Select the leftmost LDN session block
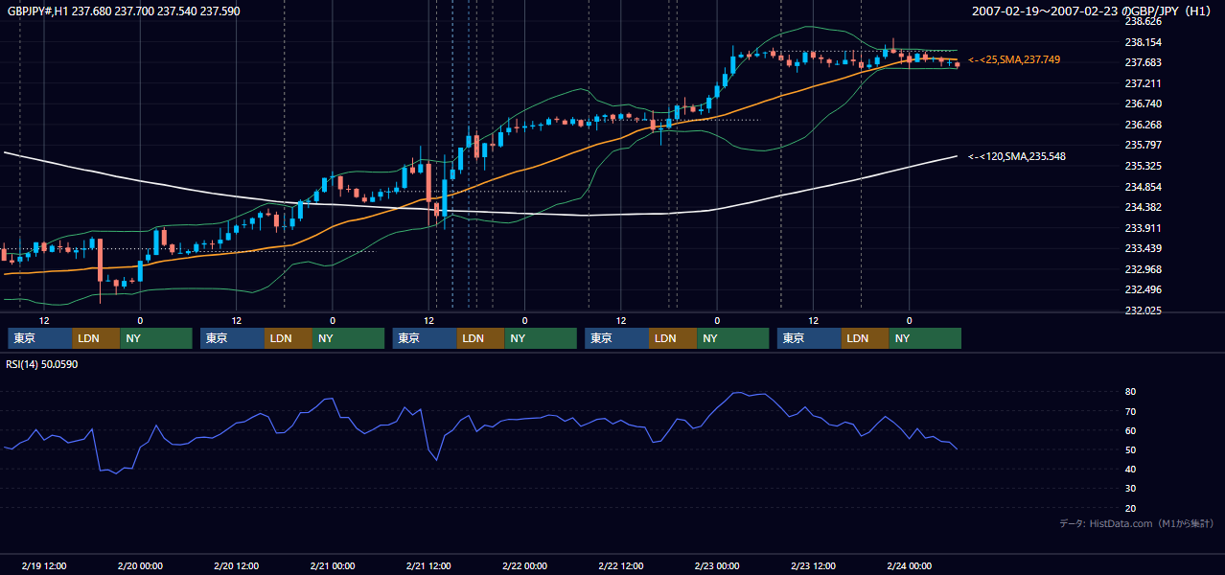Screen dimensions: 1225x575 (x=96, y=338)
